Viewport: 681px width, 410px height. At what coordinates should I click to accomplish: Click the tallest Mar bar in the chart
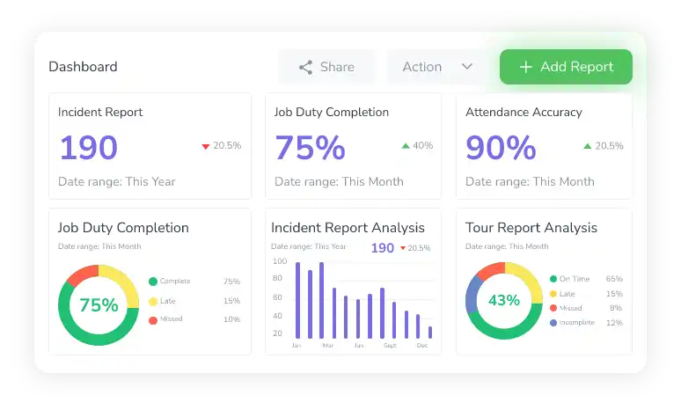(x=322, y=300)
